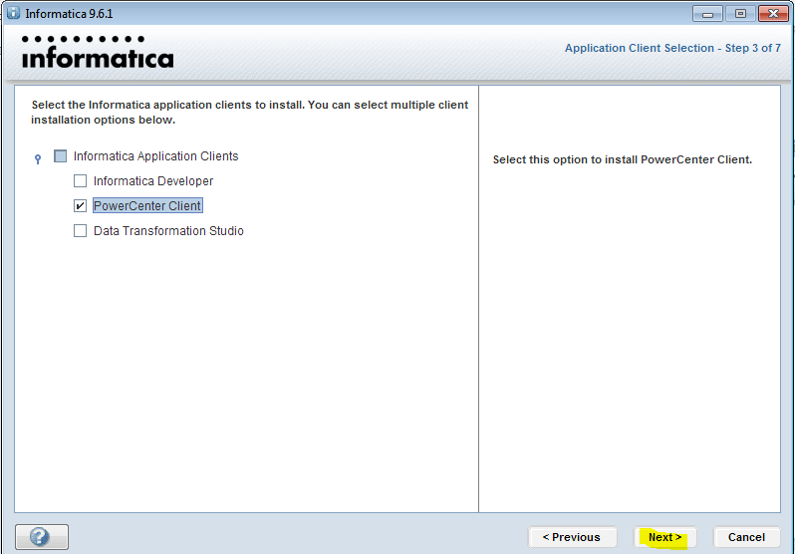Screen dimensions: 795x554
Task: Click the 'Select the Informatica application clients' instruction text
Action: click(249, 113)
